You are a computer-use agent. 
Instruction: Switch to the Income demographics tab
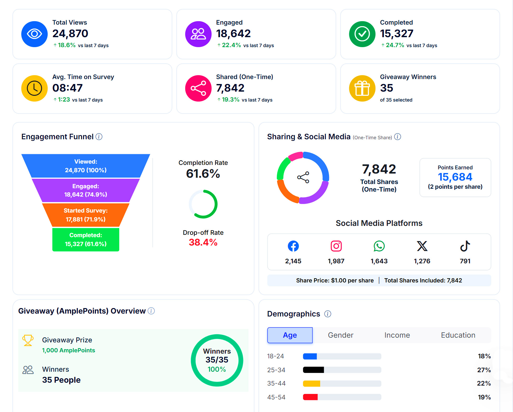click(397, 335)
